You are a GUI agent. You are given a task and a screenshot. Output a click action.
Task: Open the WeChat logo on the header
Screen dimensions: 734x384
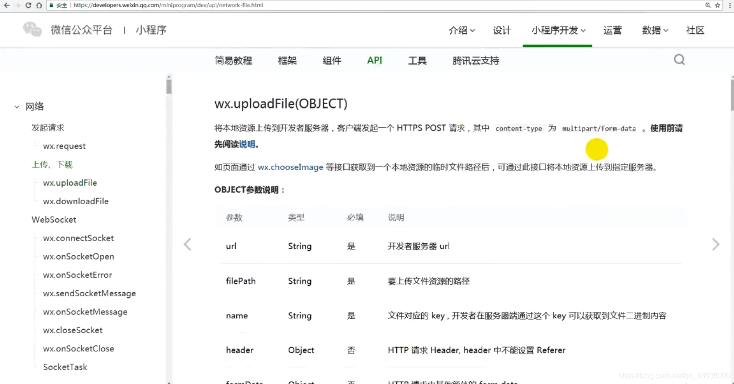point(32,30)
